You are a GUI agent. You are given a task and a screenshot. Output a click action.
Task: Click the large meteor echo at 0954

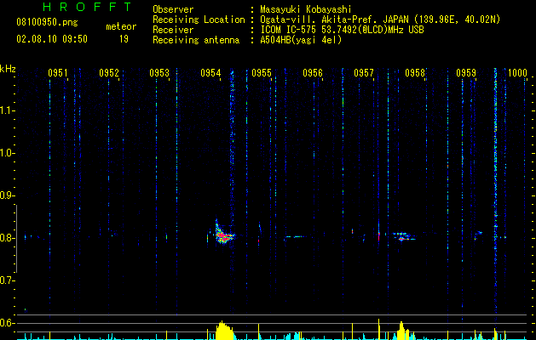[x=224, y=234]
